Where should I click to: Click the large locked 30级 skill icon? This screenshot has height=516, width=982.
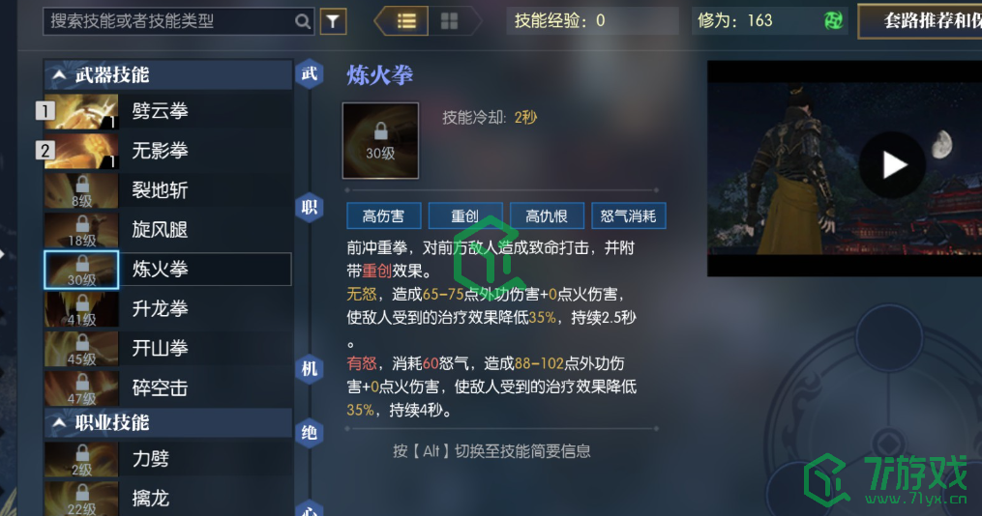380,141
